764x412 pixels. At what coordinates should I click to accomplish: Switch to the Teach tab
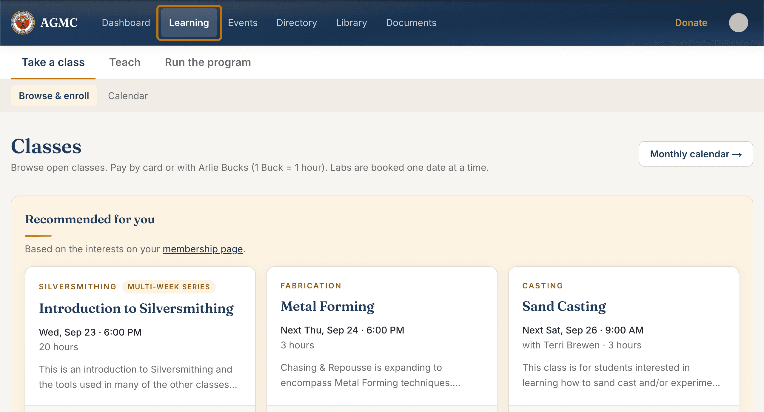click(125, 62)
